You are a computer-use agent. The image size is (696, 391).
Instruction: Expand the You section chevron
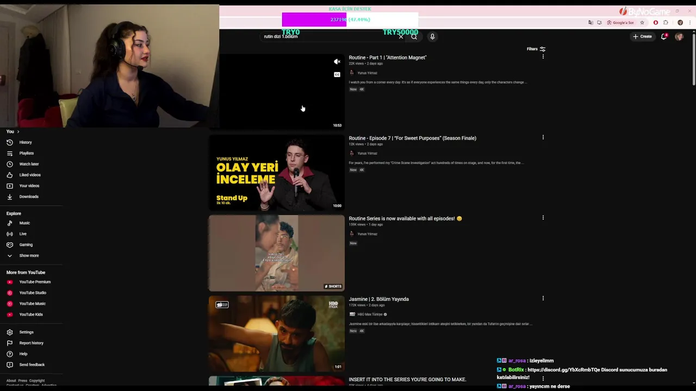pos(18,131)
